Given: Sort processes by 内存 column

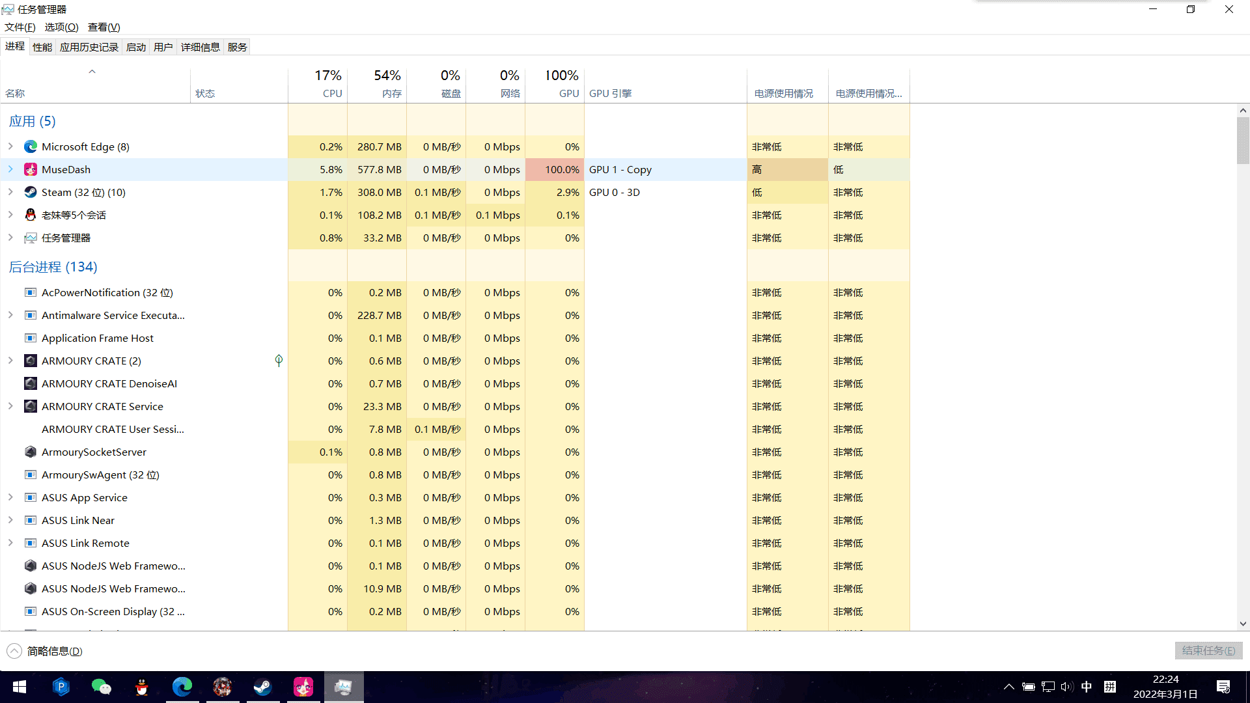Looking at the screenshot, I should click(x=377, y=85).
